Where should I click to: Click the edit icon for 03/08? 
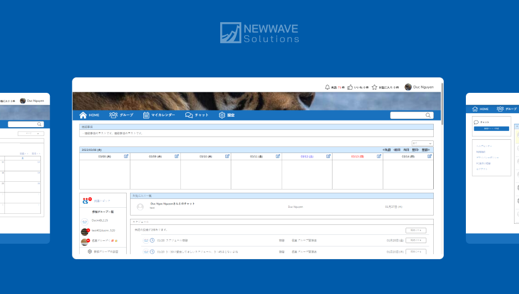coord(126,156)
